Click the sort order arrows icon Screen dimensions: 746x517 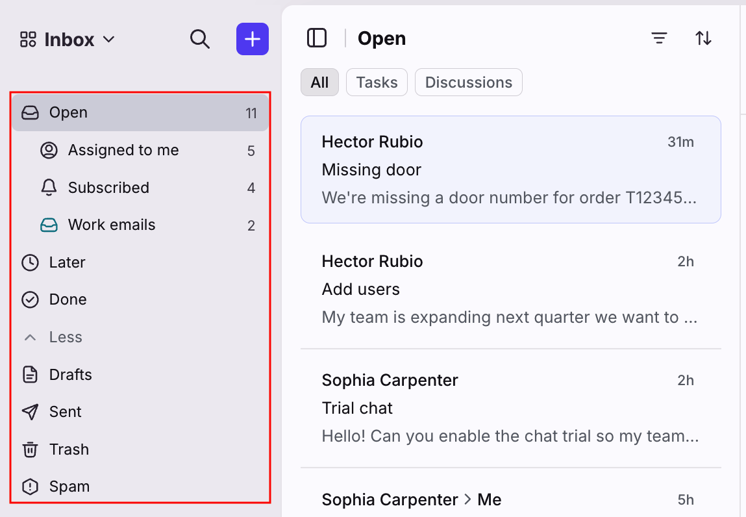[703, 38]
